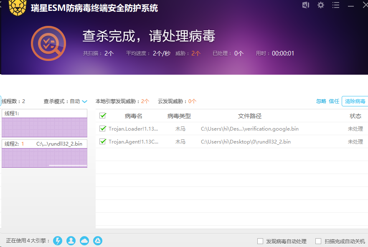The width and height of the screenshot is (368, 247).
Task: Select the 线程2 rundll32_2.bin thread panel
Action: coord(44,154)
